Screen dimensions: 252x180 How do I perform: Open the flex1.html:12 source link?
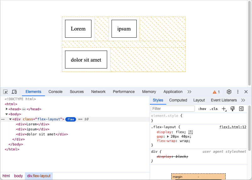233,127
